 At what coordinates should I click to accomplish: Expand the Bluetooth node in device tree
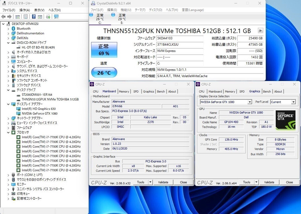click(x=8, y=29)
